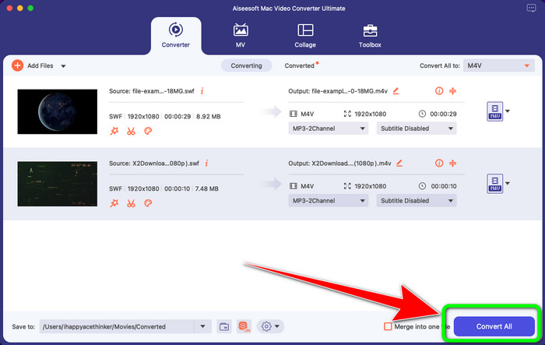
Task: Click the M4V format icon for first video
Action: (x=494, y=111)
